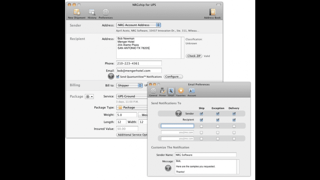Open the Address Book icon
320x180 pixels.
point(213,12)
